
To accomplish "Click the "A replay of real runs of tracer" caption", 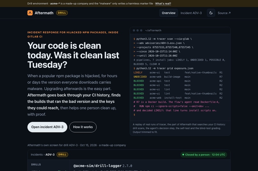I will coord(179,128).
